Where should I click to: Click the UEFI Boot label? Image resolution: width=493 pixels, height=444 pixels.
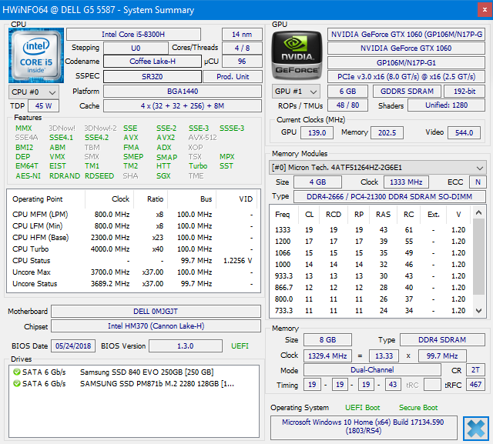tap(363, 408)
